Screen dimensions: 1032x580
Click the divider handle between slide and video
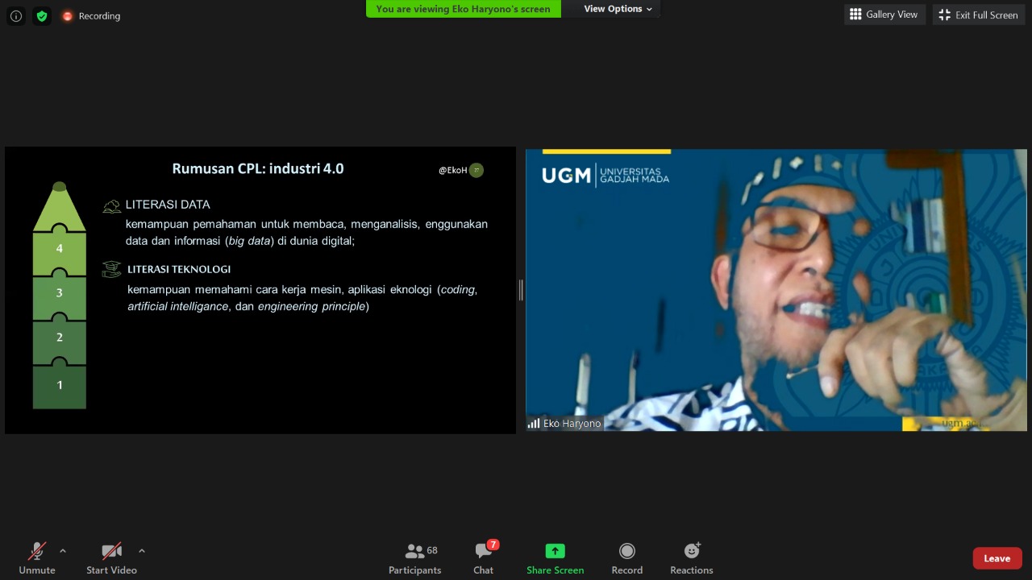click(521, 290)
